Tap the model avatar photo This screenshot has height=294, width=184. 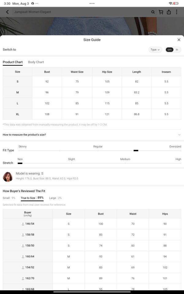click(8, 177)
